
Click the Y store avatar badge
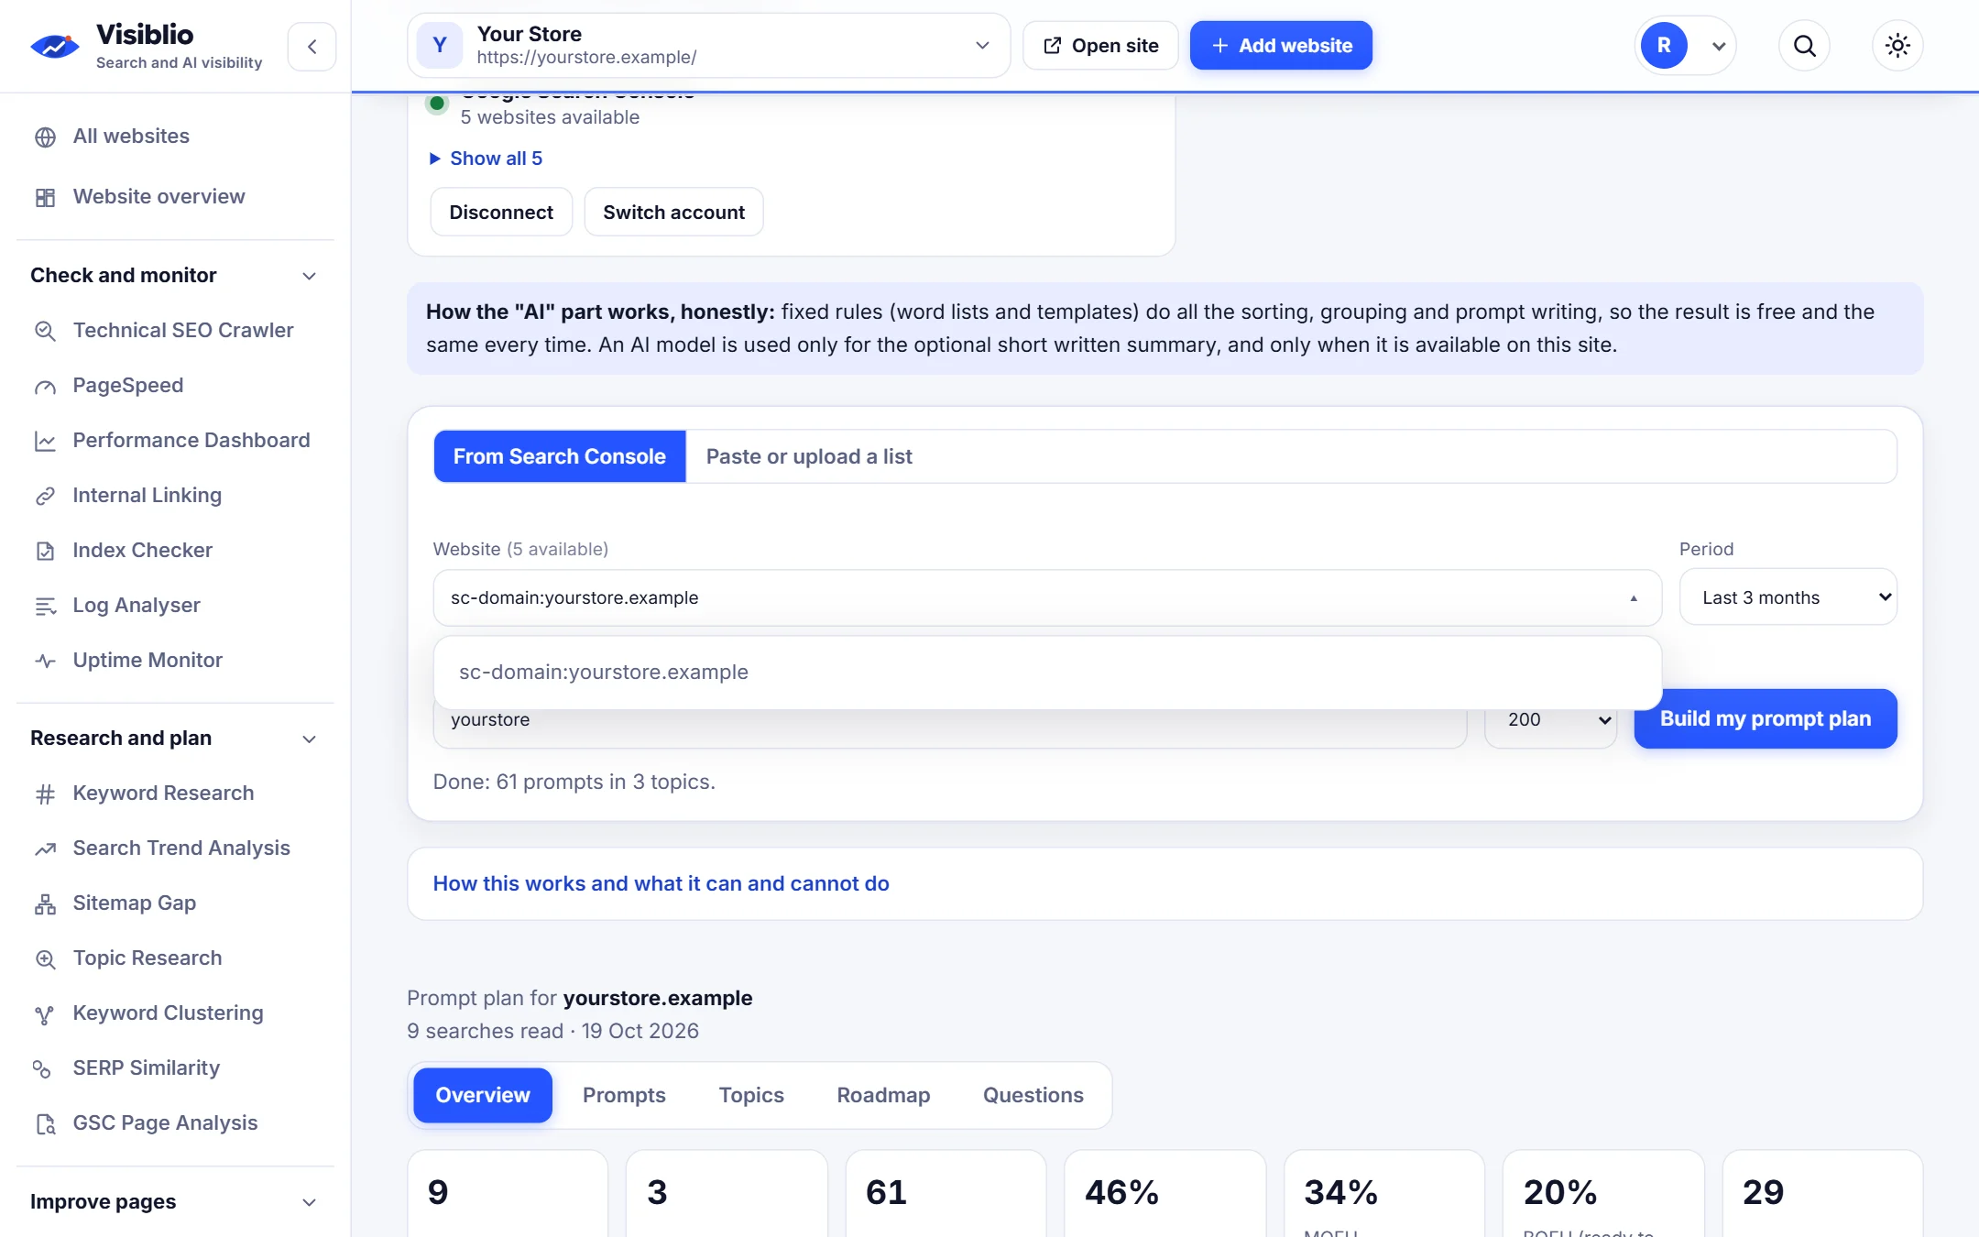tap(440, 46)
